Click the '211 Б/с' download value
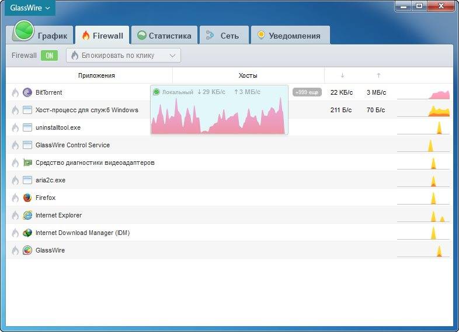 point(341,110)
